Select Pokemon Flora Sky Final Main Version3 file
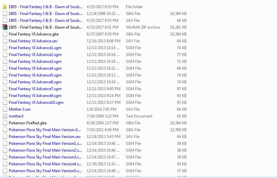Screen dimensions: 277x178 click(x=45, y=157)
